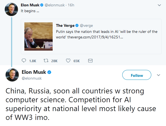This screenshot has width=166, height=126.
Task: Open Elon Musk avatar on top tweet
Action: [11, 9]
